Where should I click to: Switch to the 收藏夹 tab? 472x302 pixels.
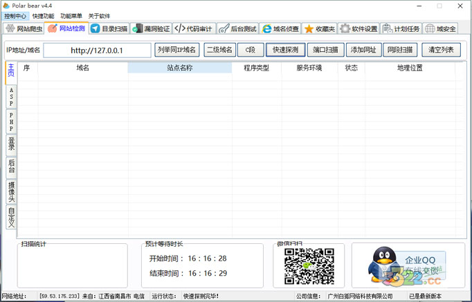[x=319, y=29]
